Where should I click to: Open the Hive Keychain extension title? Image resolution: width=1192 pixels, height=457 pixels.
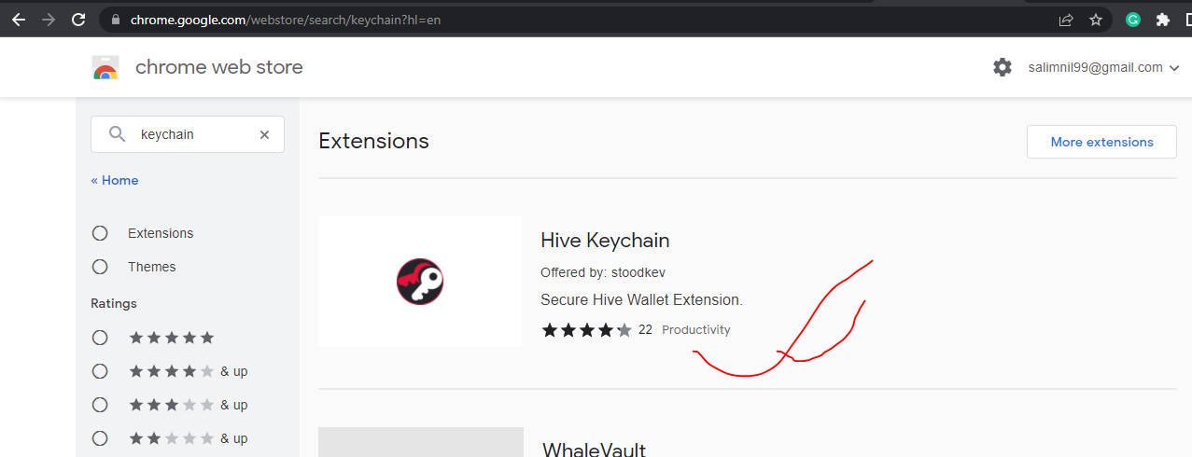[605, 240]
